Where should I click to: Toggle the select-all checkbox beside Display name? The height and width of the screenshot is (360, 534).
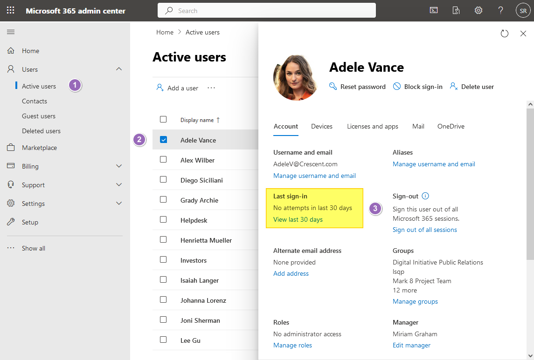click(x=164, y=119)
